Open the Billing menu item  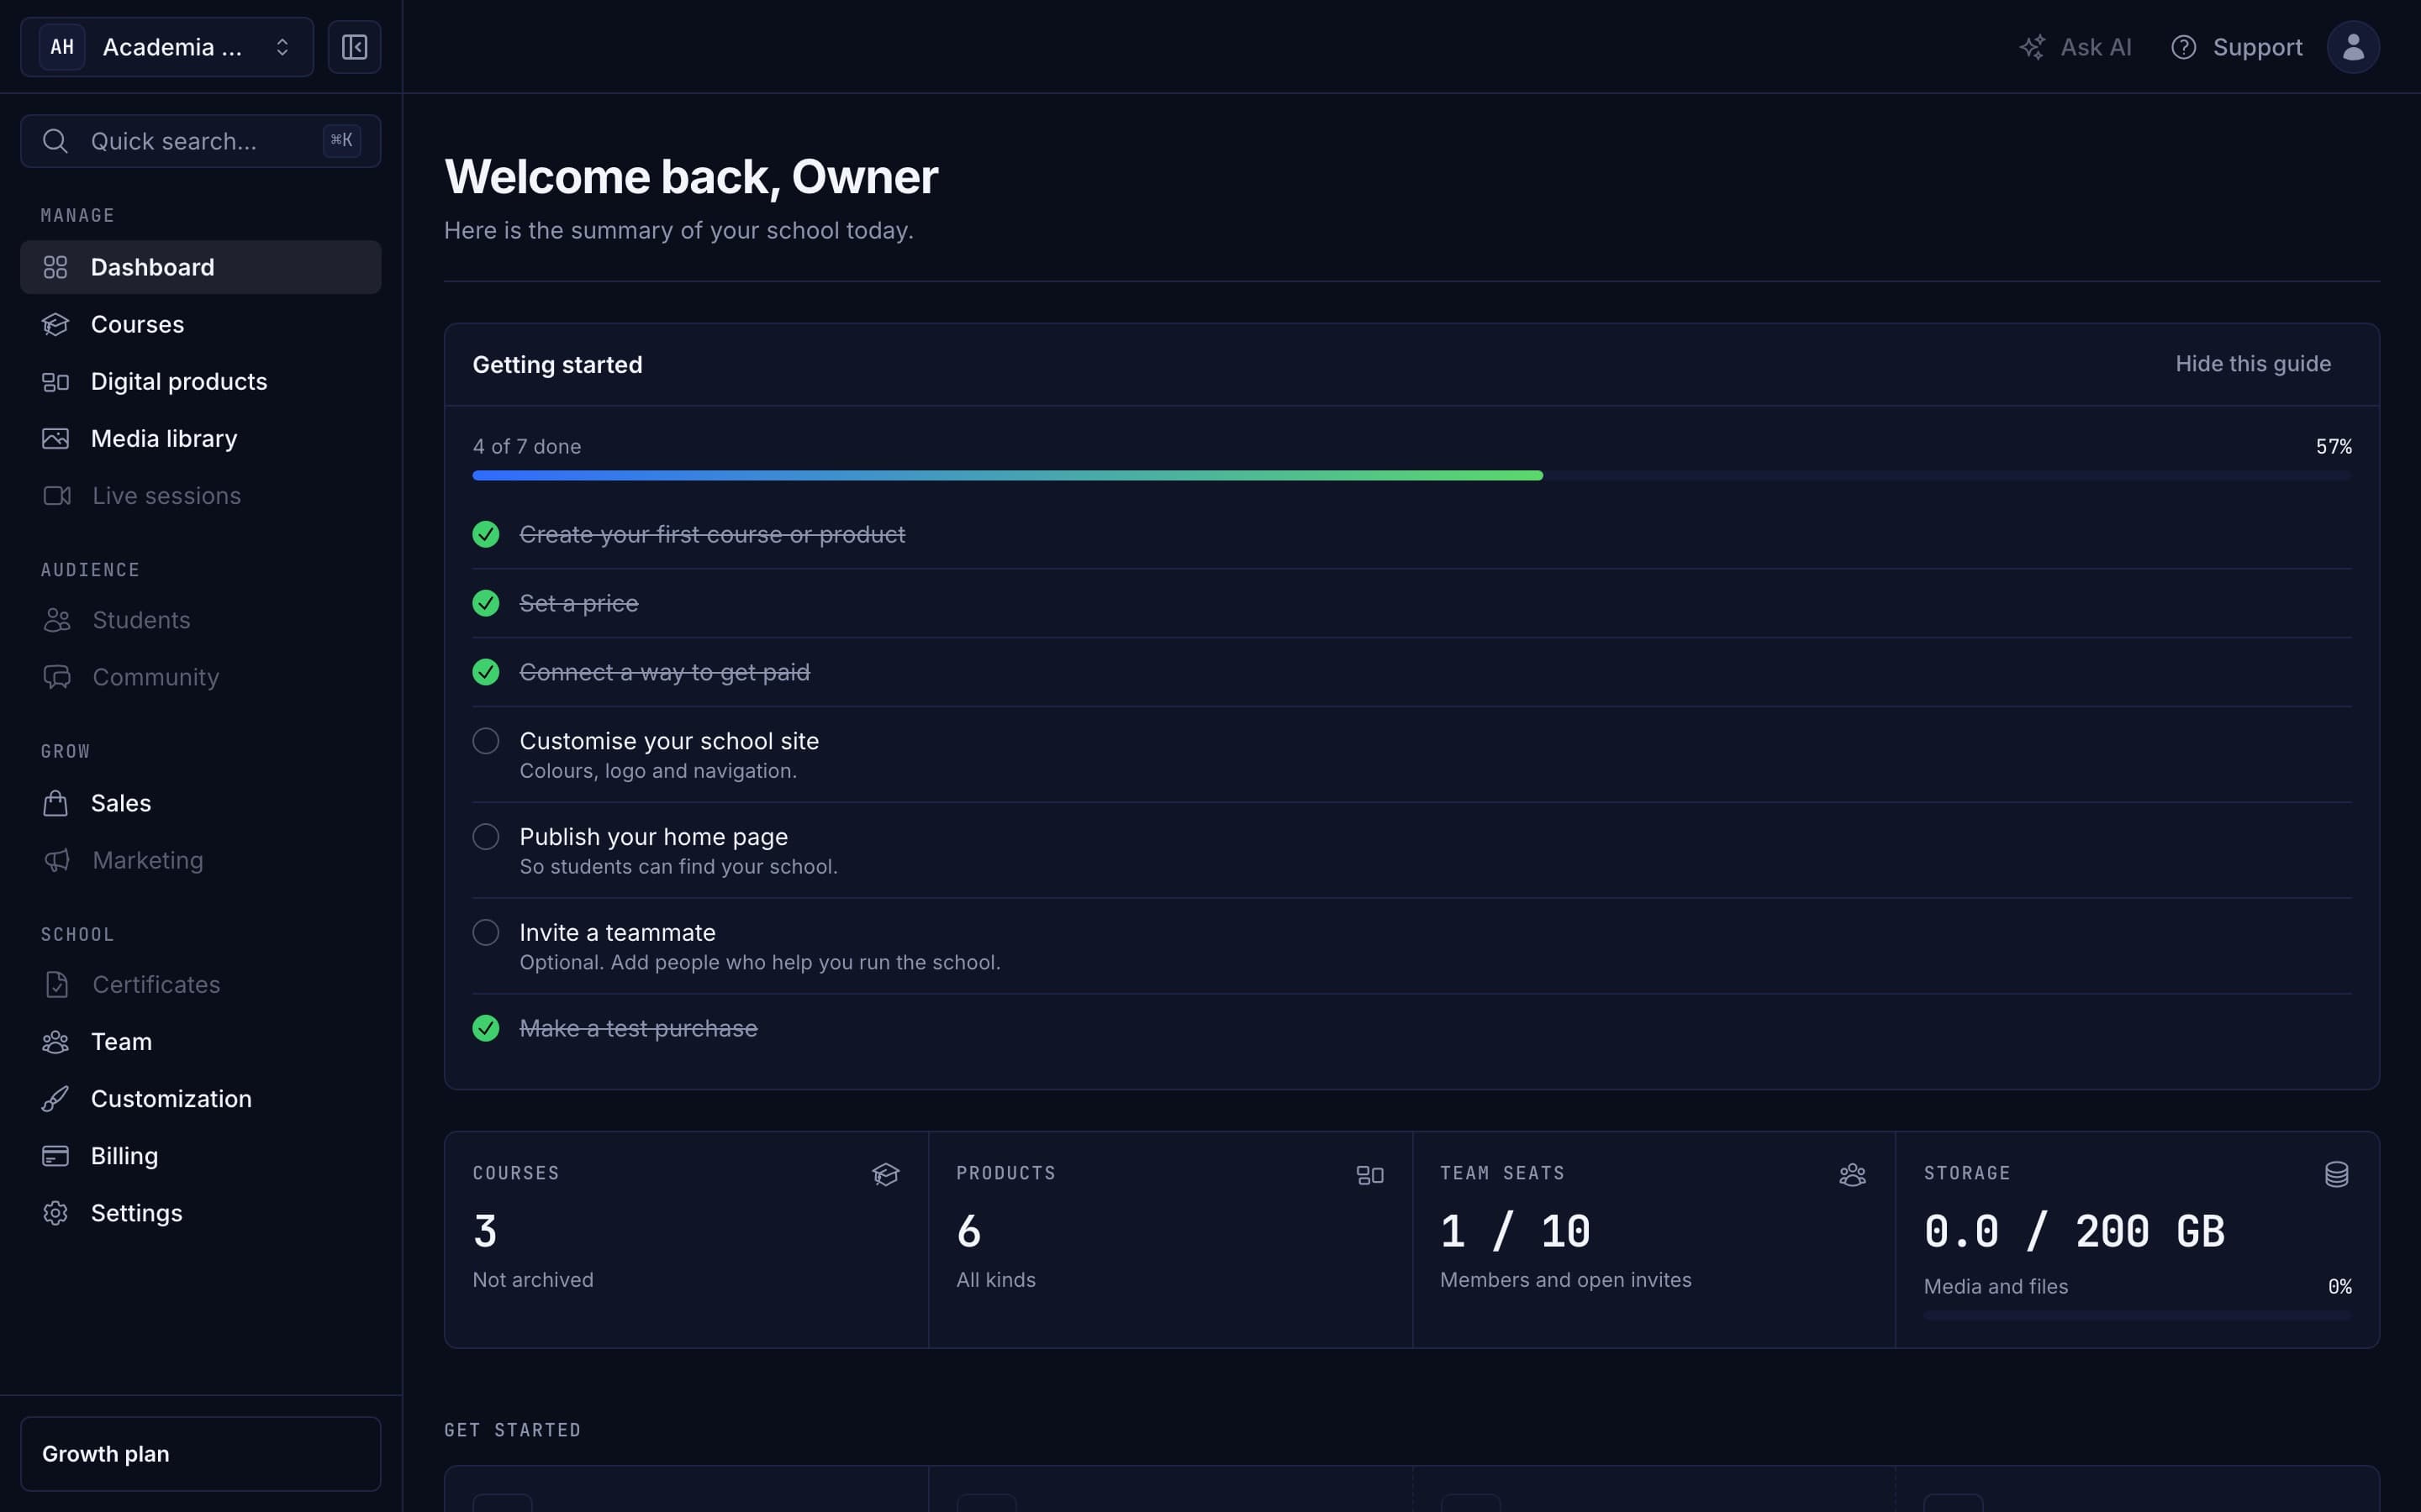pyautogui.click(x=200, y=1155)
